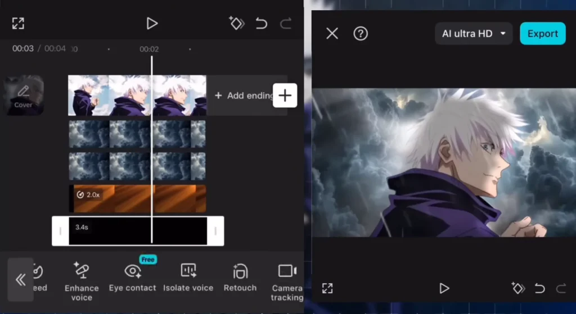Open Camera tracking tool

tap(287, 283)
